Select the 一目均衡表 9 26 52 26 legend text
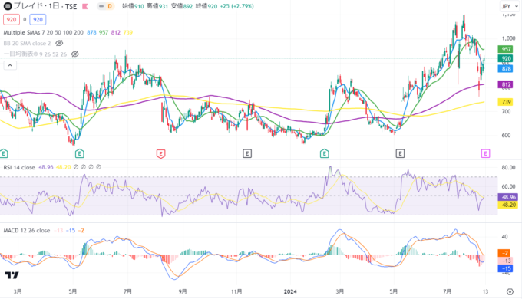522x299 pixels. 35,54
